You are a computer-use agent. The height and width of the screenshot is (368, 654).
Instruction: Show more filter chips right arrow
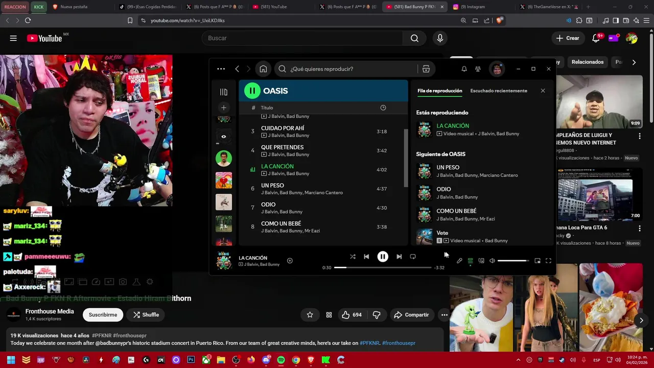pyautogui.click(x=634, y=62)
